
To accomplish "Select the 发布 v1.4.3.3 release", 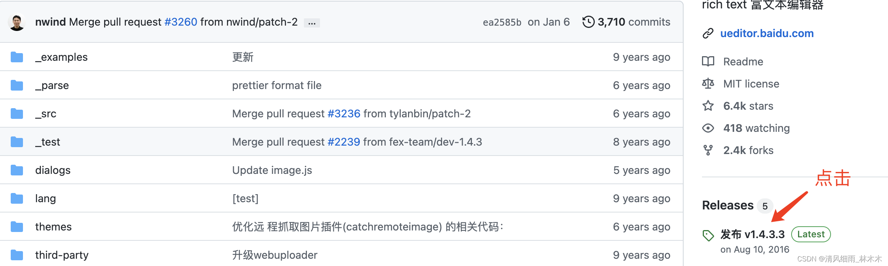I will click(x=752, y=234).
